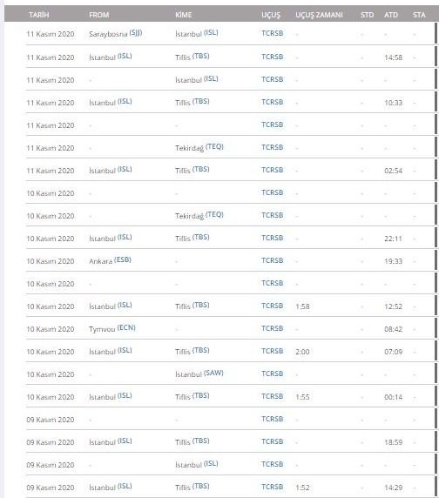Open Tiflis (TBS) link with ATD 10:33

(x=192, y=102)
